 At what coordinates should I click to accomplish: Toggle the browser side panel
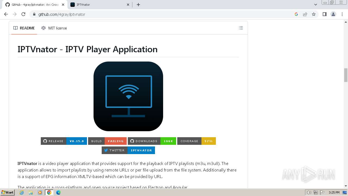click(x=324, y=14)
